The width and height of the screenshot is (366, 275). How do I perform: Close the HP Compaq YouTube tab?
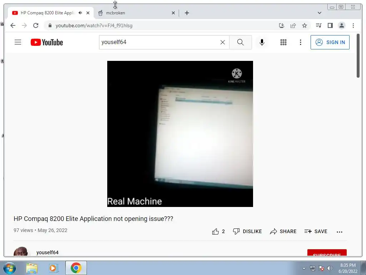[x=88, y=13]
